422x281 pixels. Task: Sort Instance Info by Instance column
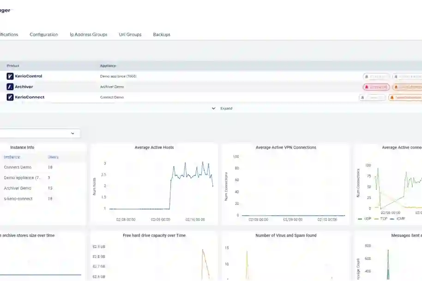pyautogui.click(x=12, y=157)
